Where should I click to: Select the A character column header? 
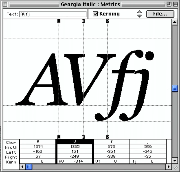coord(38,142)
